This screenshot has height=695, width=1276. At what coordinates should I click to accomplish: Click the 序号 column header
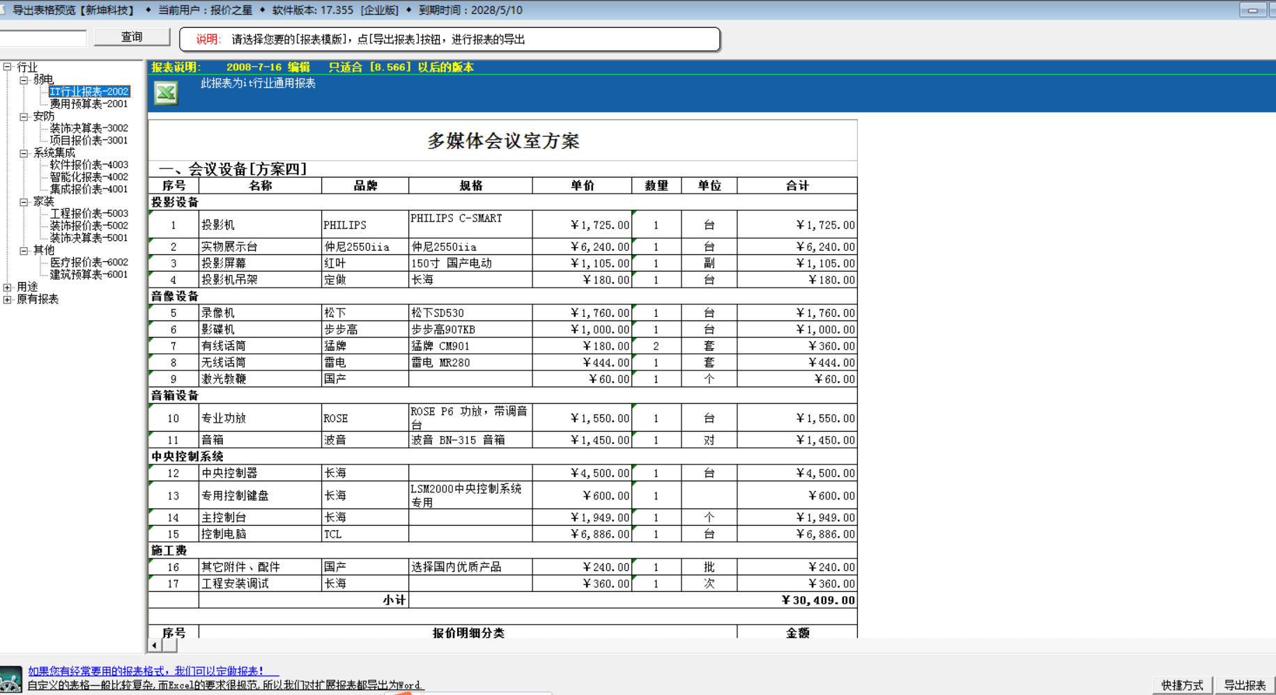[174, 186]
